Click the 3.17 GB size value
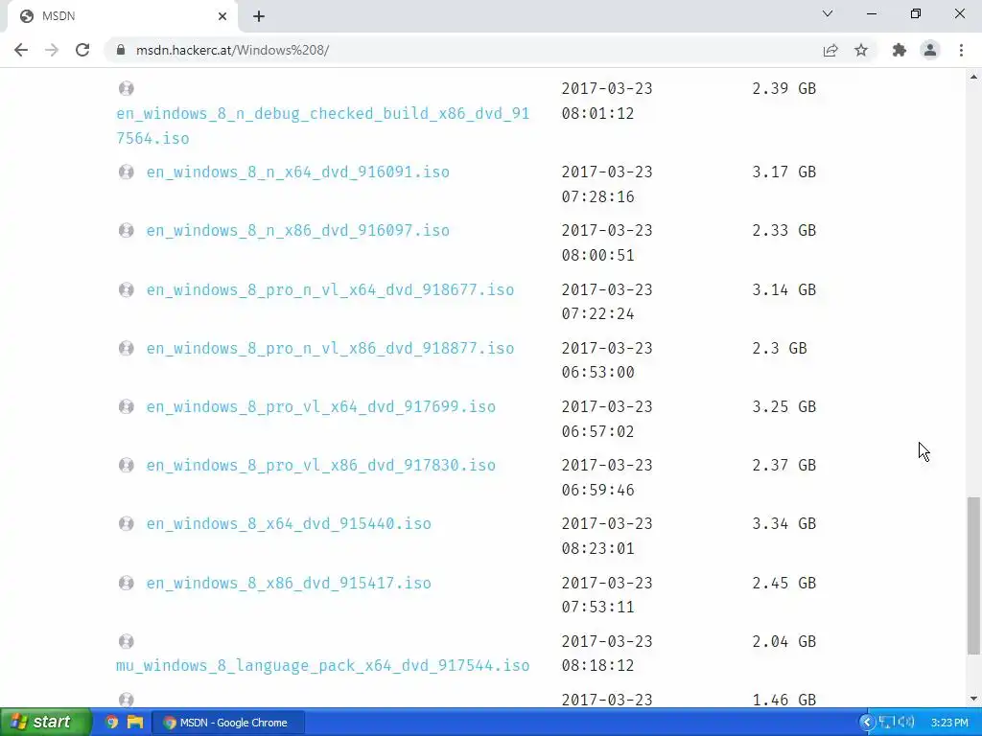The width and height of the screenshot is (982, 736). click(784, 172)
